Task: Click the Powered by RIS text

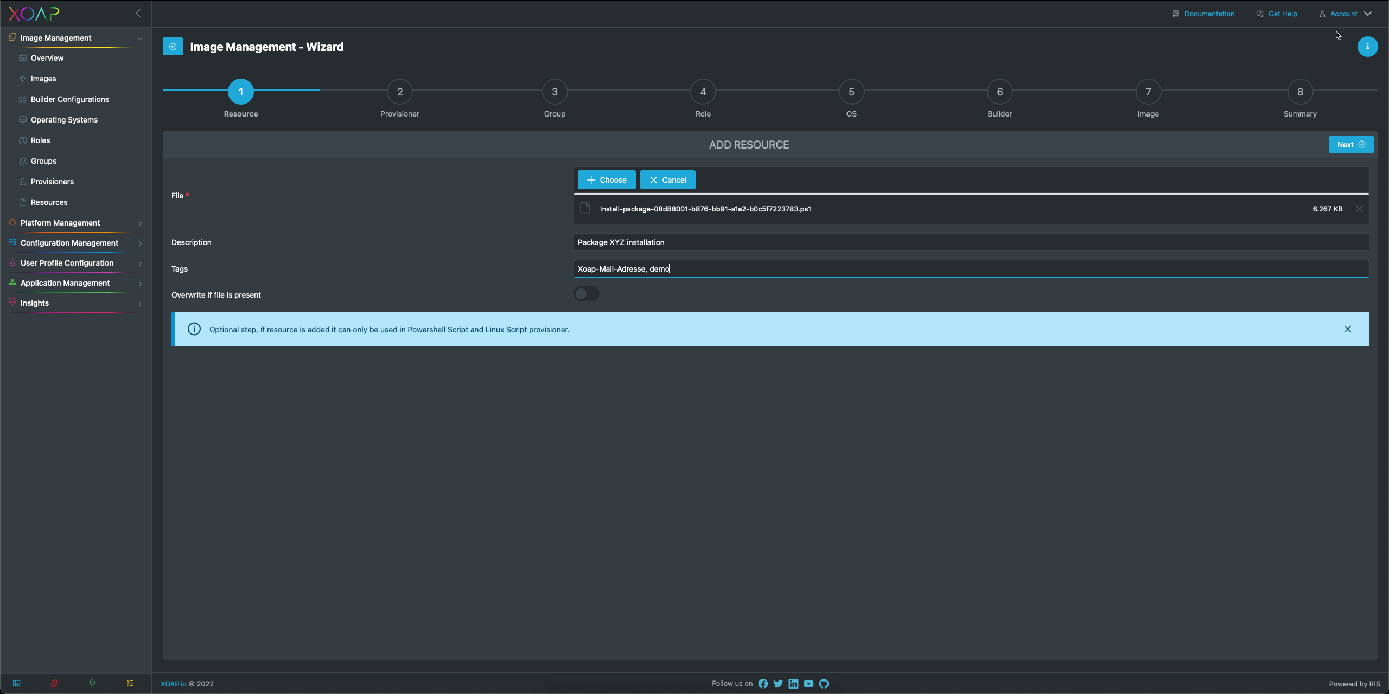Action: pyautogui.click(x=1354, y=684)
